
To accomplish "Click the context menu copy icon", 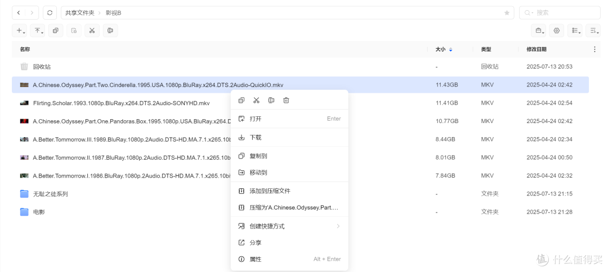I will tap(242, 100).
